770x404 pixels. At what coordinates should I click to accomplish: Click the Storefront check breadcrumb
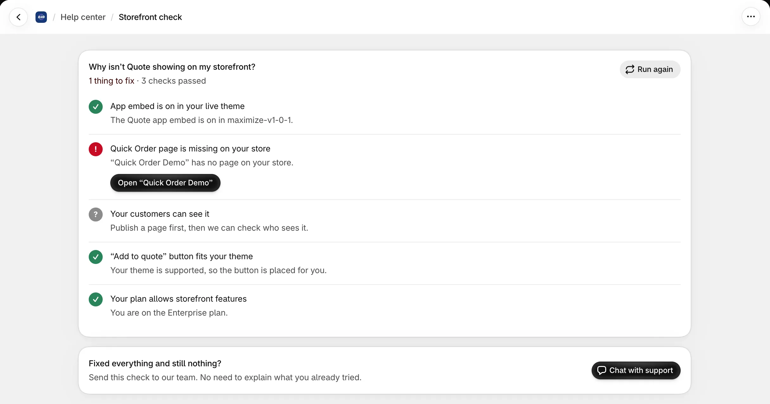[150, 17]
